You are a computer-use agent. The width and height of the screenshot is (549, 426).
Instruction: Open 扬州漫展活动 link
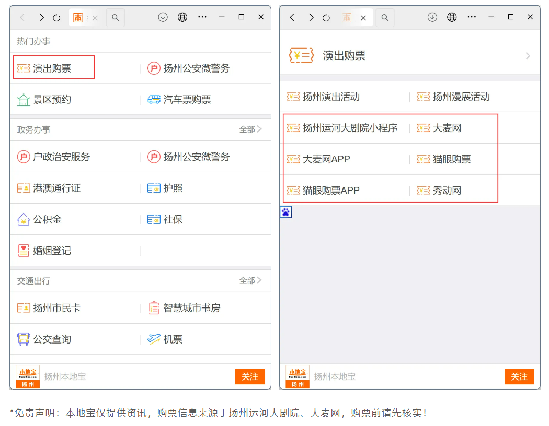(453, 97)
